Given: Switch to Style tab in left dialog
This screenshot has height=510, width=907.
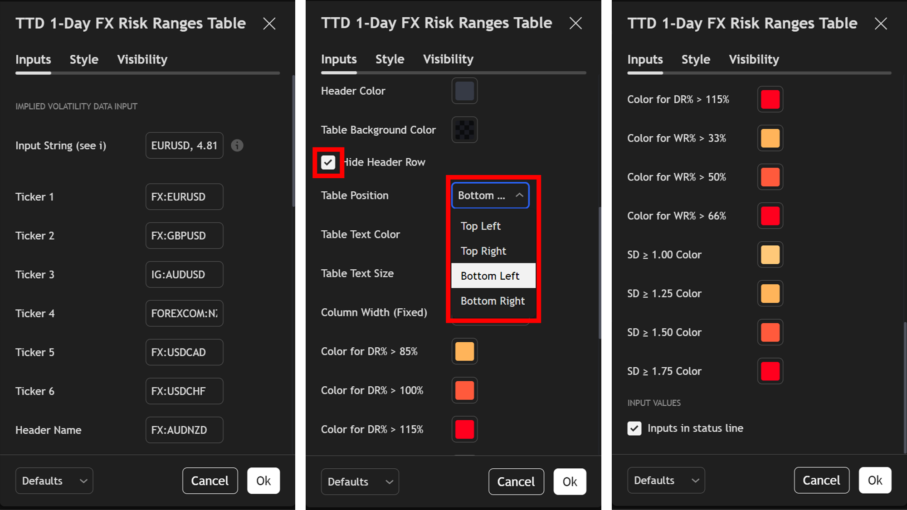Looking at the screenshot, I should tap(84, 59).
